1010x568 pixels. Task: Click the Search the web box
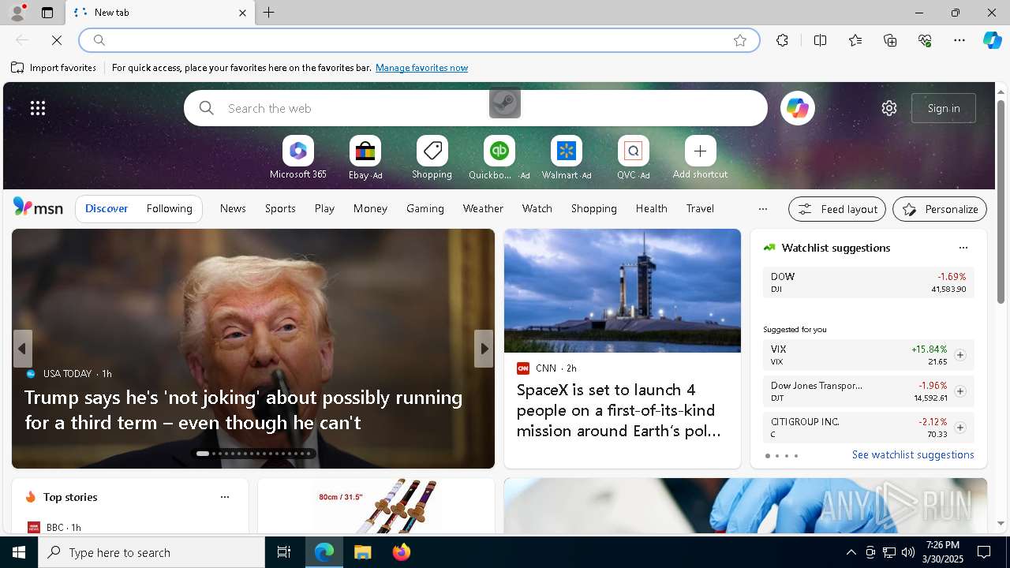[476, 108]
